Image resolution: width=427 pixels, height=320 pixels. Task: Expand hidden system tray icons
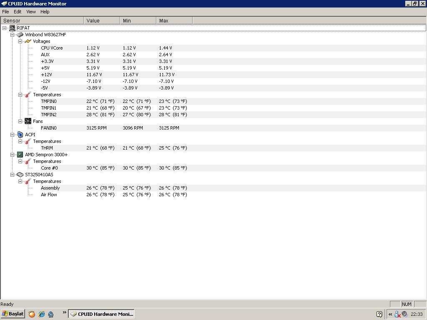[x=390, y=314]
